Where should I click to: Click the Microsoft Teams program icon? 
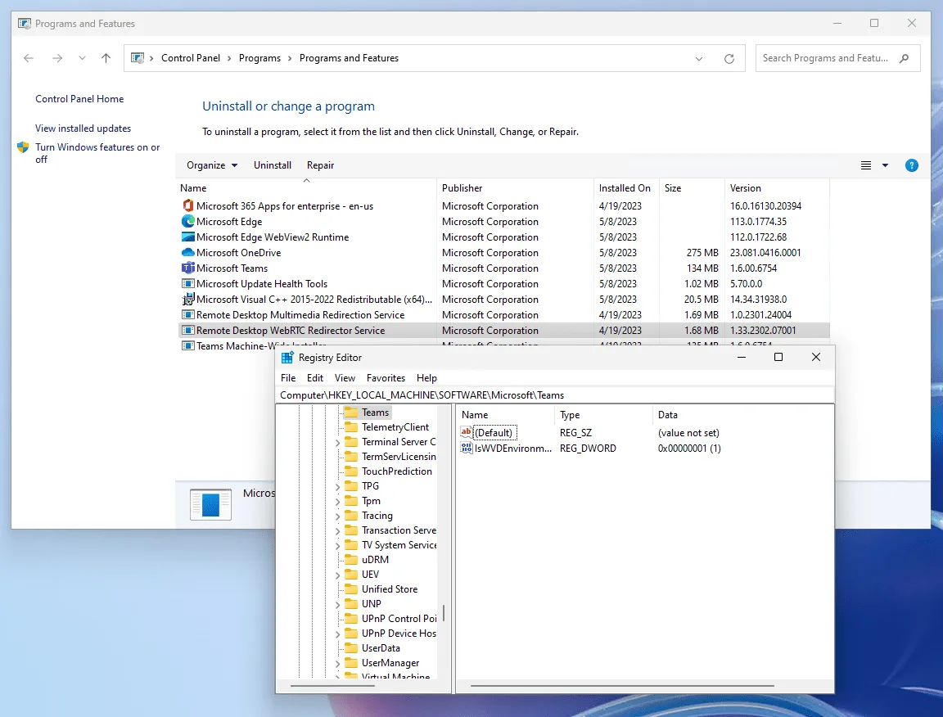[x=188, y=268]
